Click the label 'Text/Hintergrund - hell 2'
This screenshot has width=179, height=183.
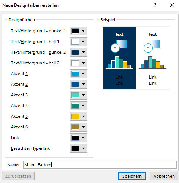(x=35, y=63)
